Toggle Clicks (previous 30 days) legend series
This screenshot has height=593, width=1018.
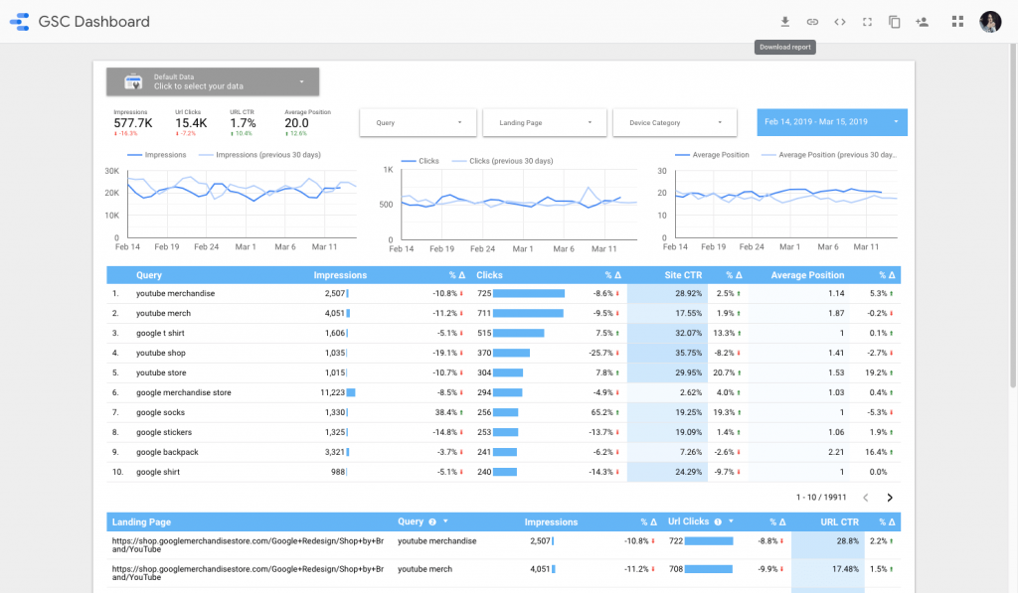pyautogui.click(x=502, y=161)
